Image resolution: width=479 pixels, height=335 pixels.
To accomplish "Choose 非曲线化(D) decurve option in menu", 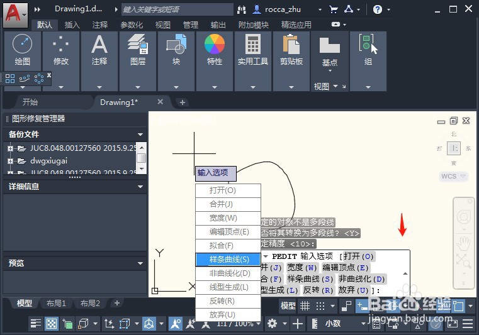I will (228, 273).
